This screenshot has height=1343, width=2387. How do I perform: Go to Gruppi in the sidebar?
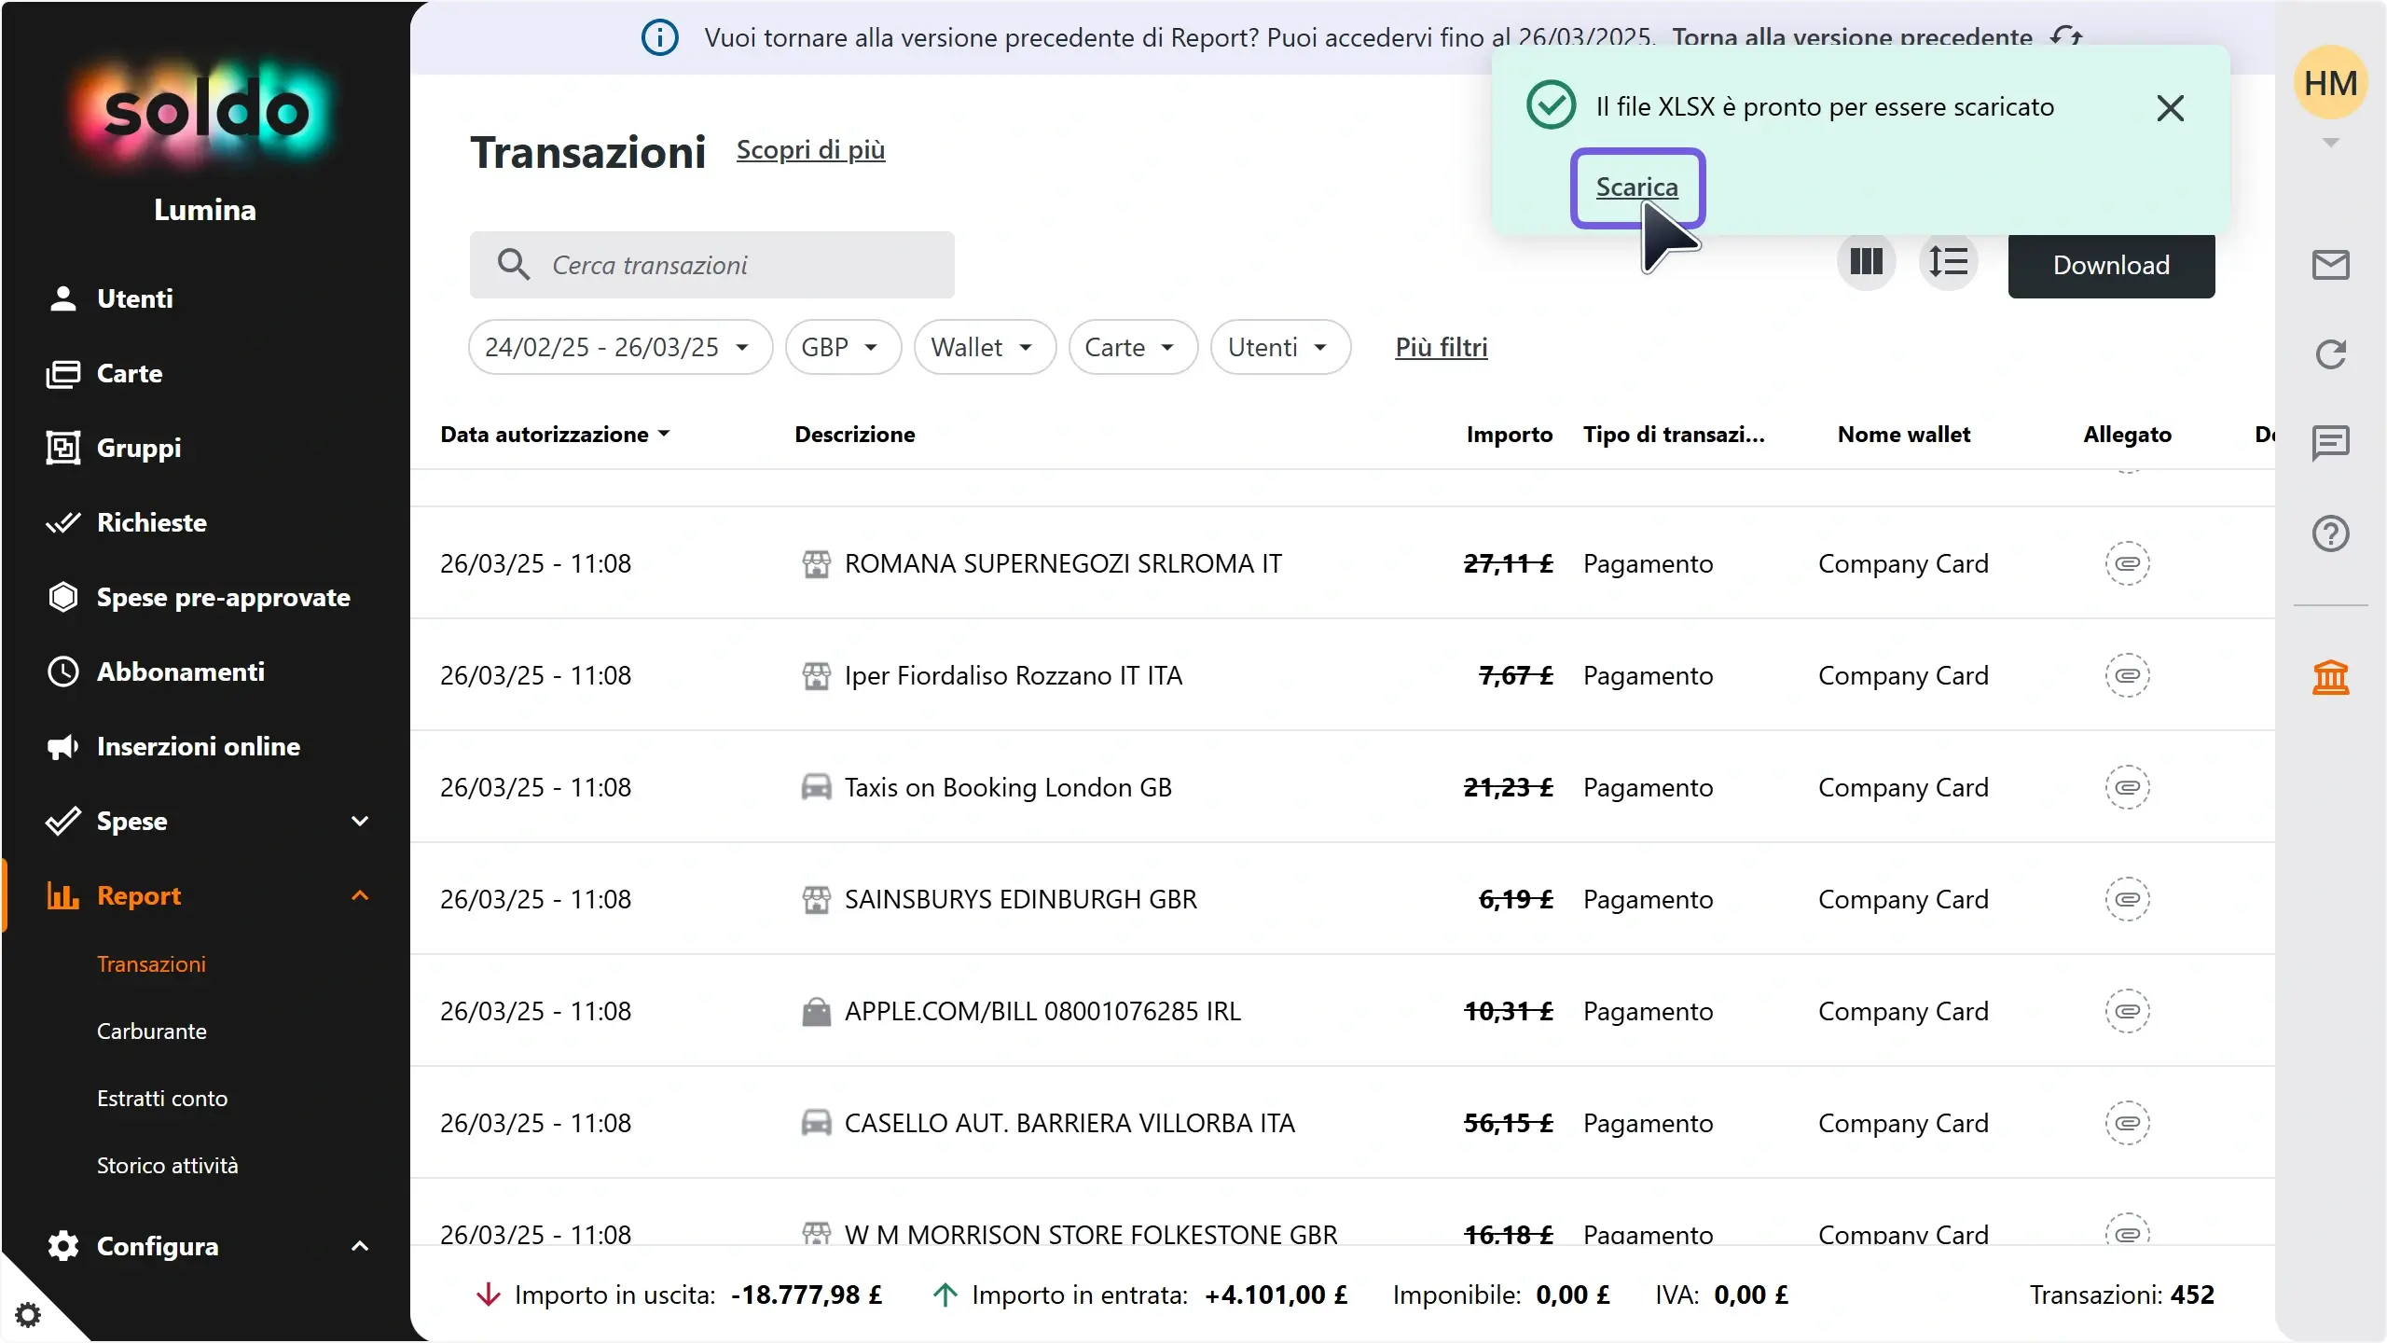coord(114,448)
